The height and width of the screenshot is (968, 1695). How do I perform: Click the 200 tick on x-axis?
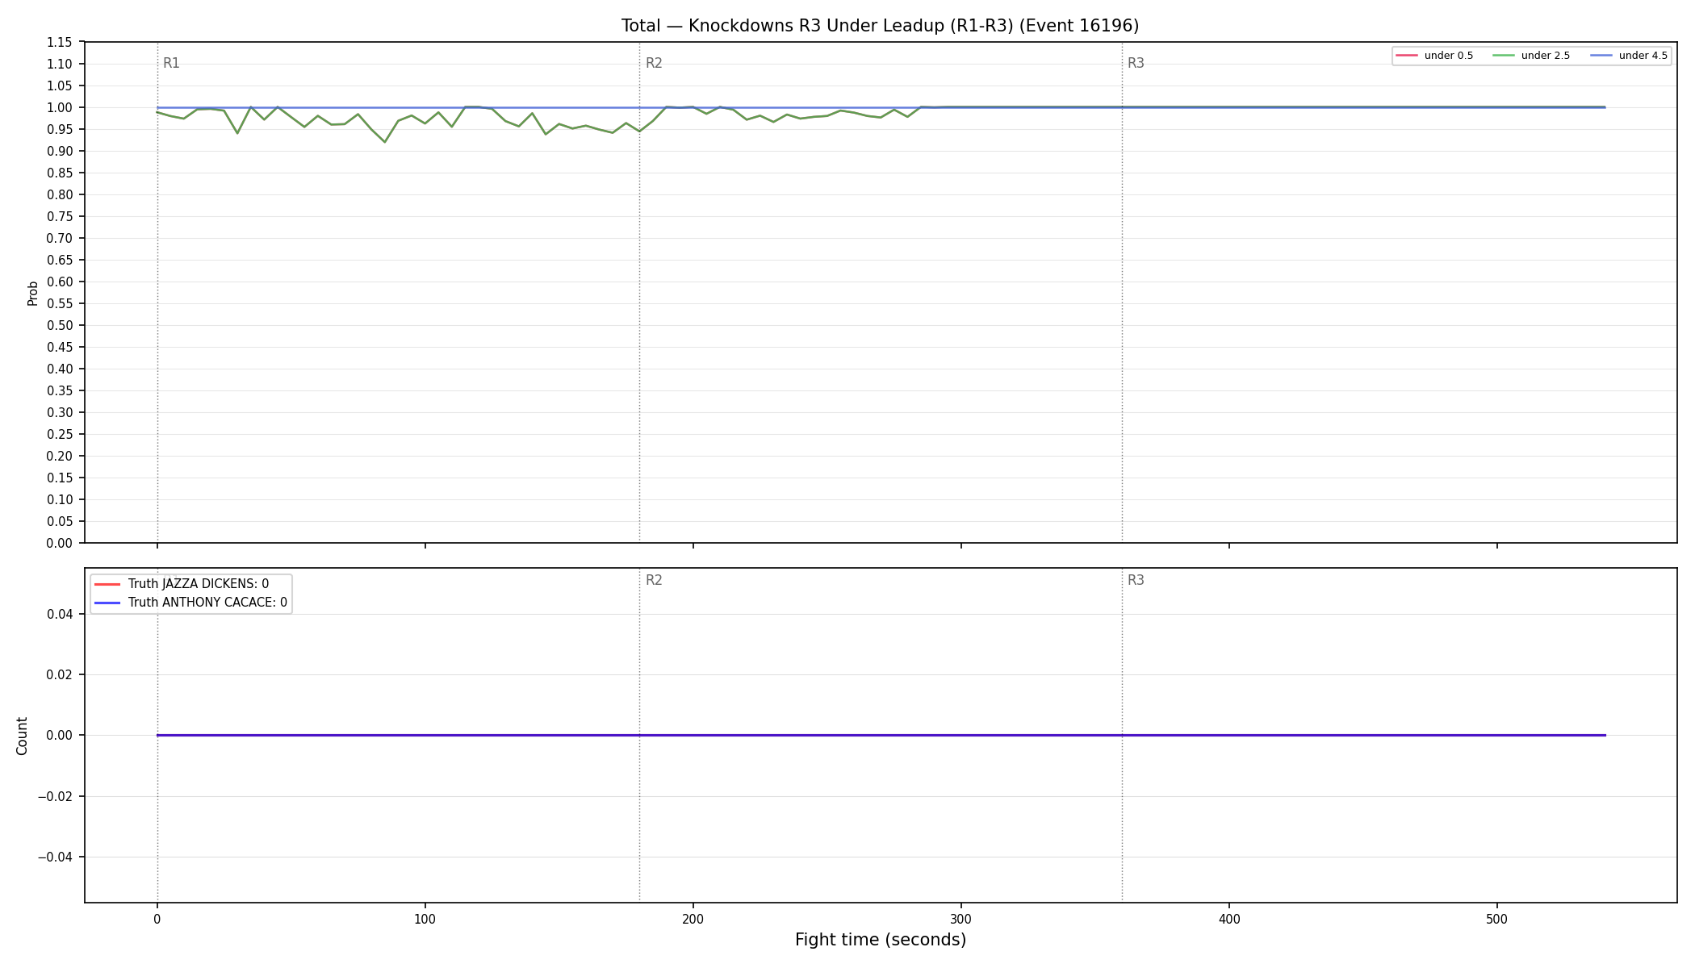click(693, 919)
